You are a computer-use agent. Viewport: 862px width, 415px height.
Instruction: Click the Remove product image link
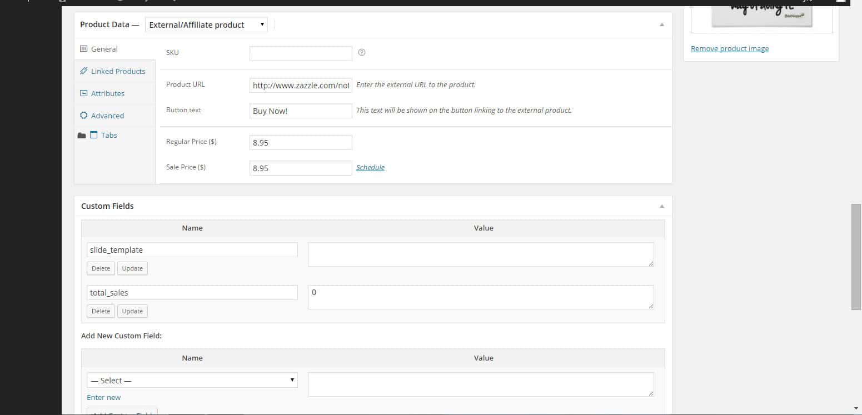pyautogui.click(x=730, y=48)
